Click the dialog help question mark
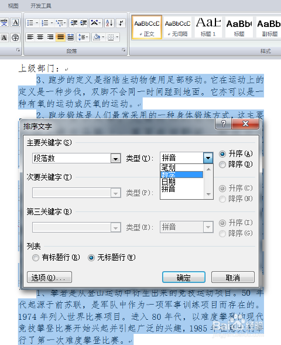 point(224,124)
